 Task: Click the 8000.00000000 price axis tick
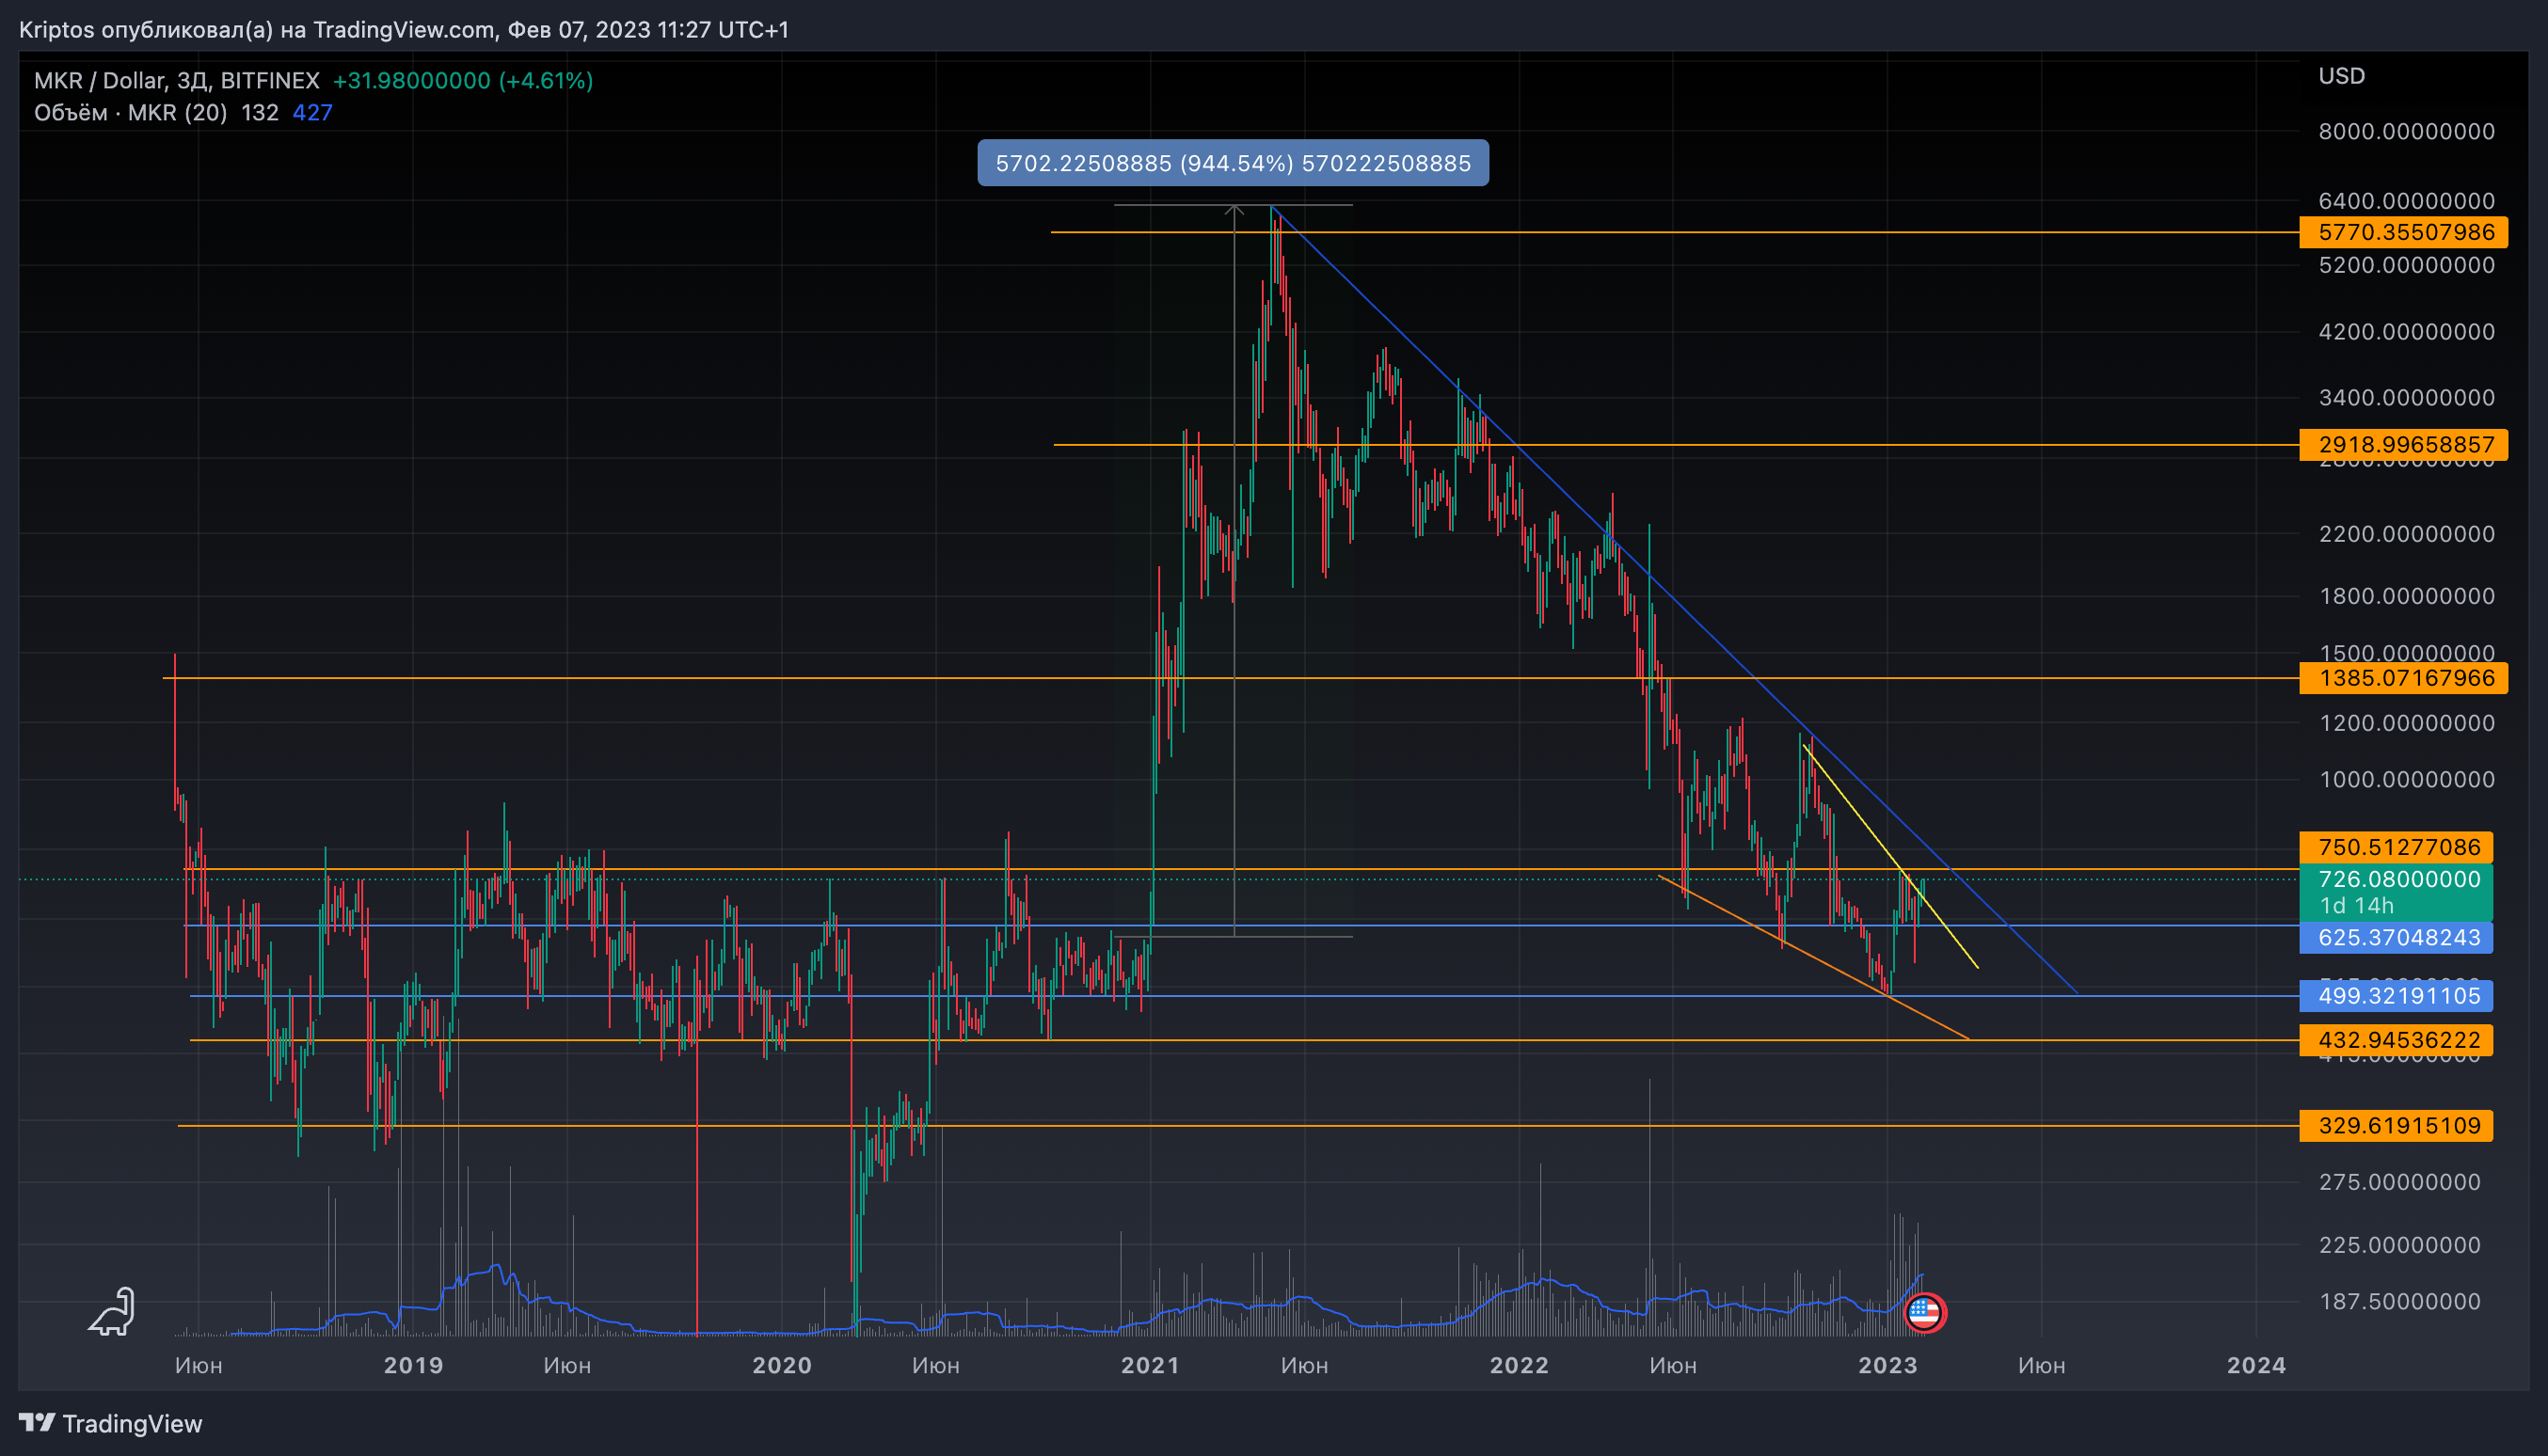tap(2406, 131)
